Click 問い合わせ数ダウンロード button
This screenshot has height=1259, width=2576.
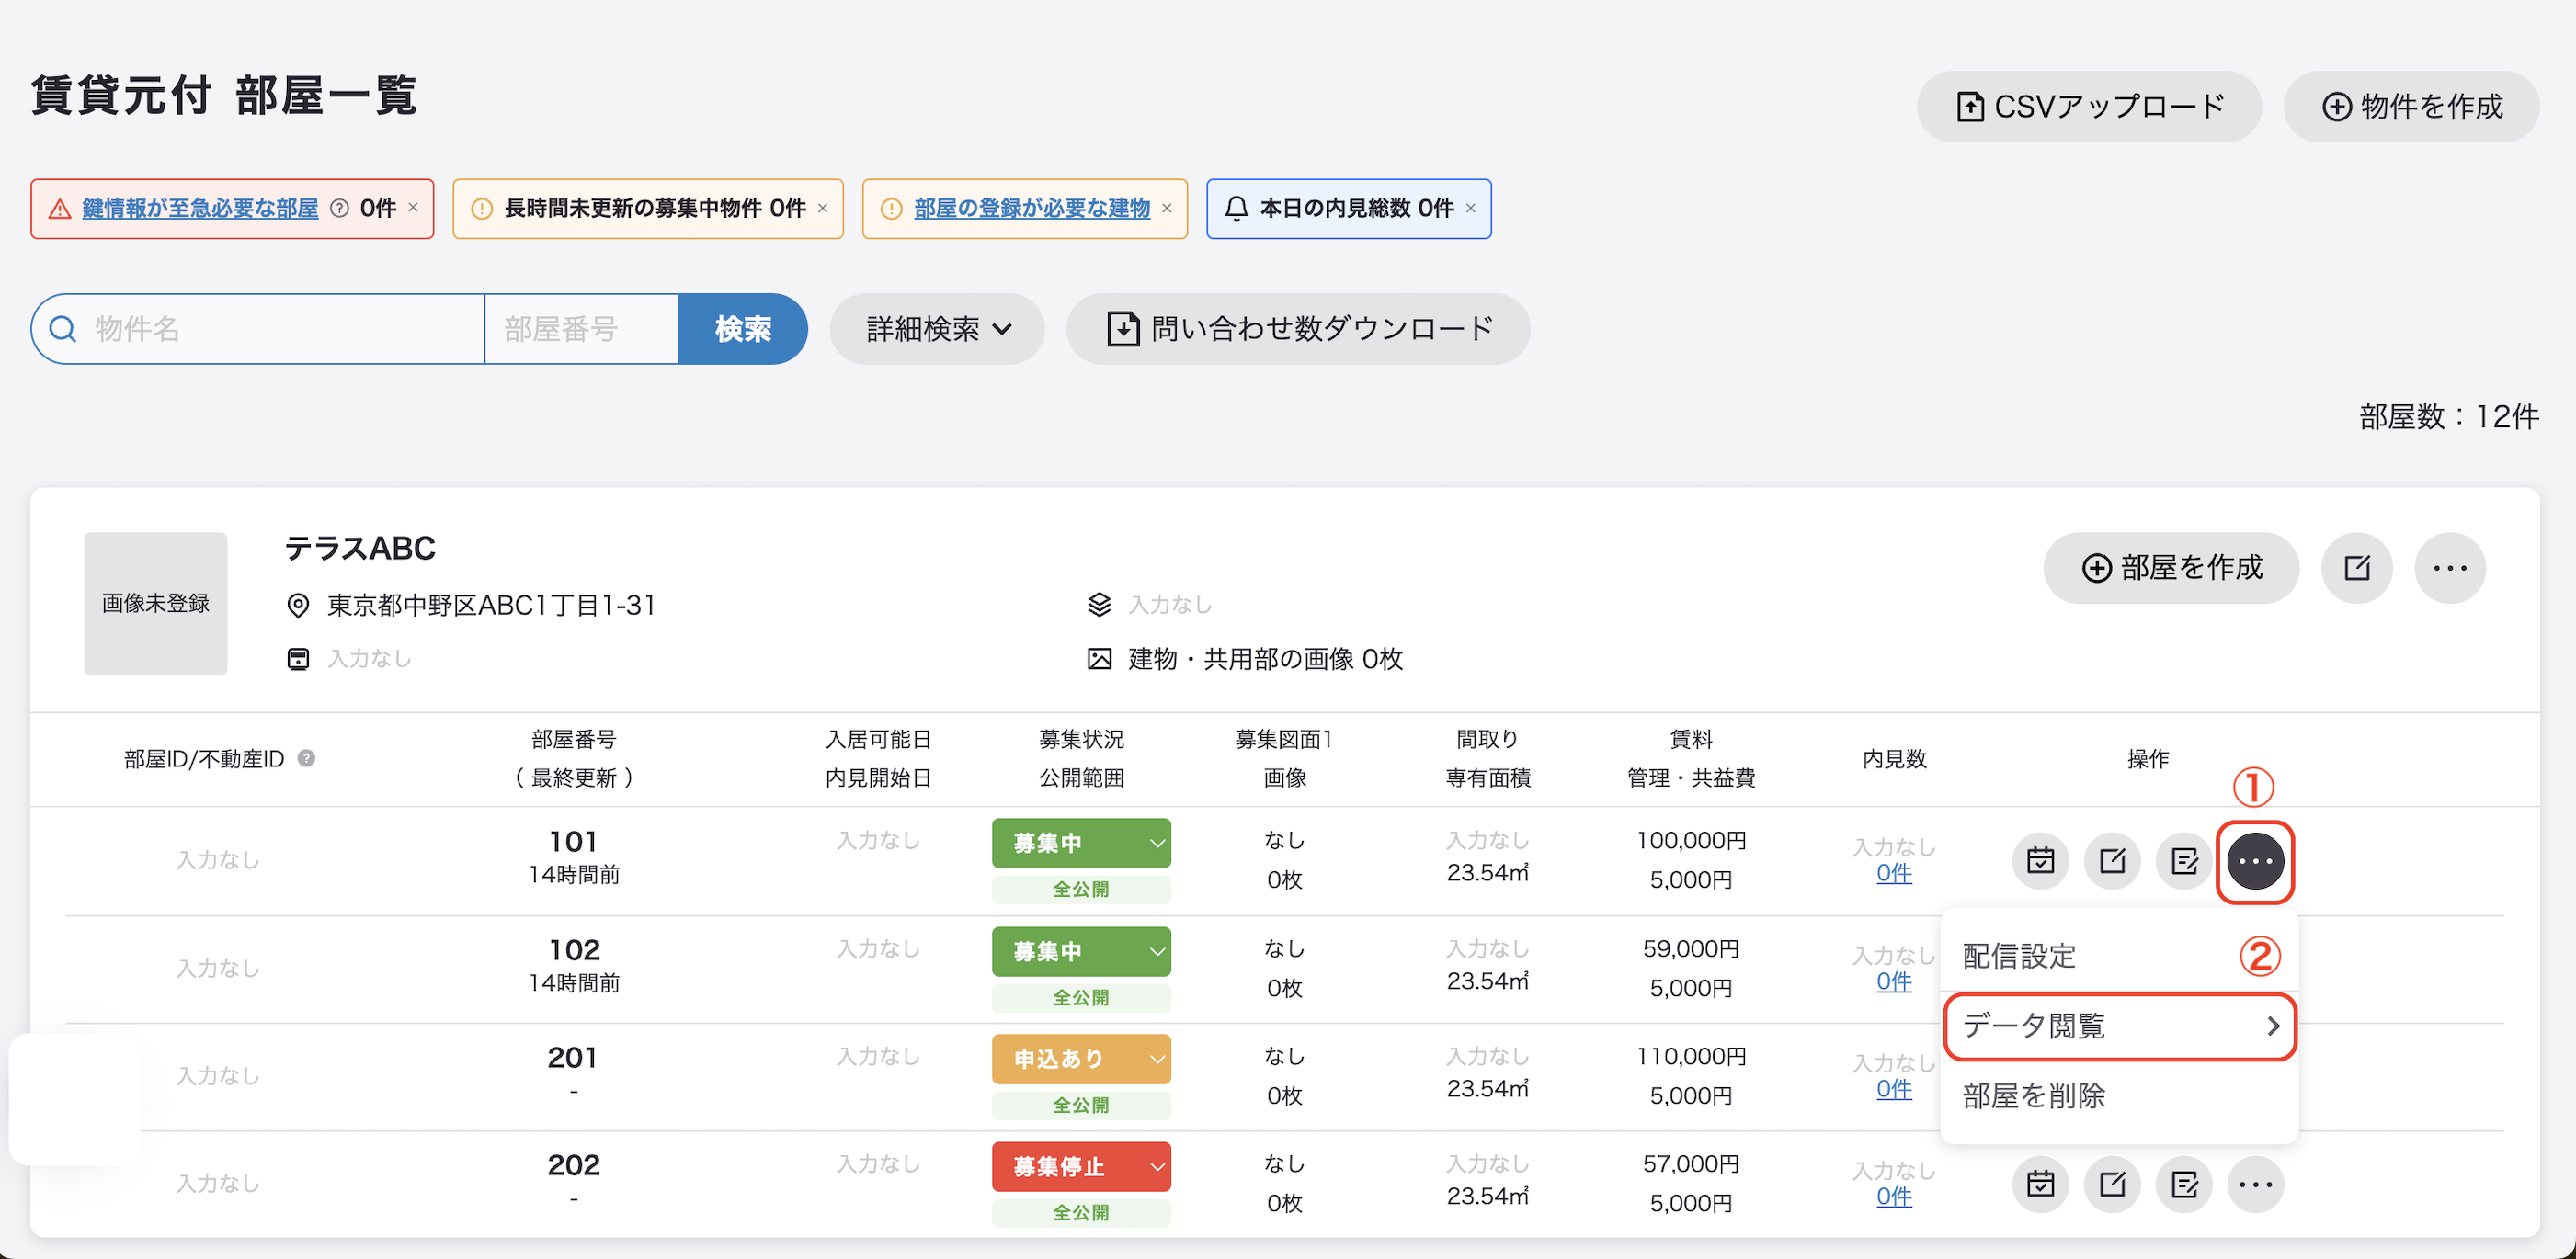[1298, 329]
